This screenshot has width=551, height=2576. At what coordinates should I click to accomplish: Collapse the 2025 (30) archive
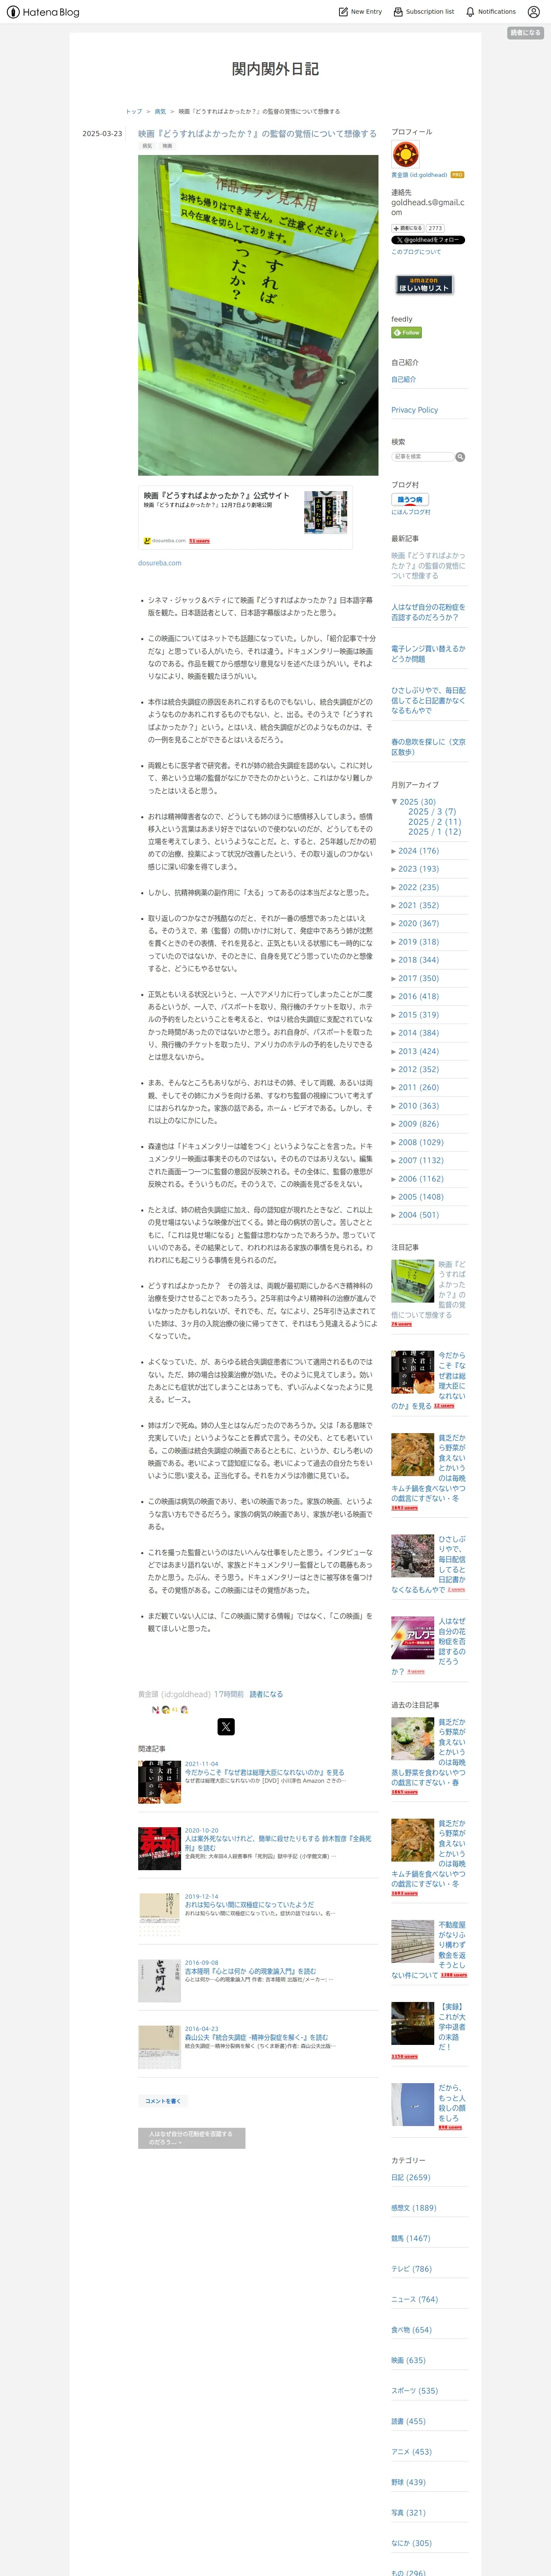coord(394,802)
